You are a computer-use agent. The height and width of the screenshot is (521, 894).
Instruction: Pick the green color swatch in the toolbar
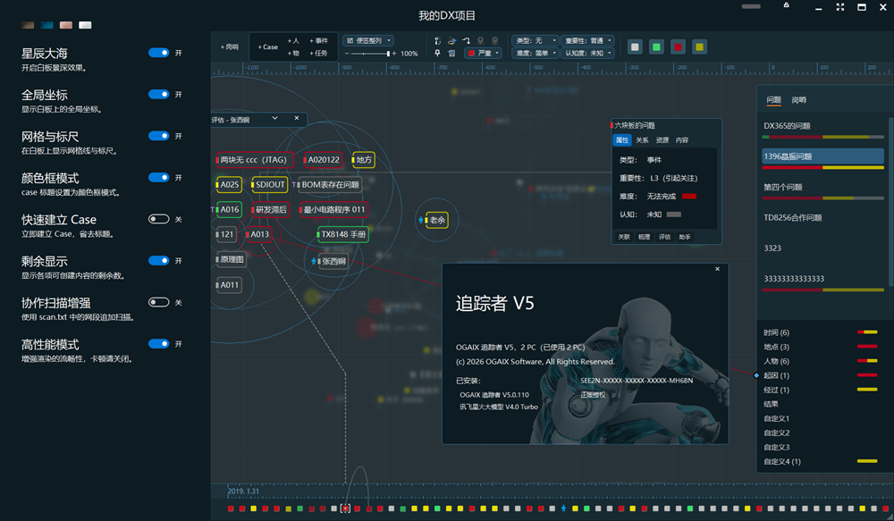pos(656,46)
